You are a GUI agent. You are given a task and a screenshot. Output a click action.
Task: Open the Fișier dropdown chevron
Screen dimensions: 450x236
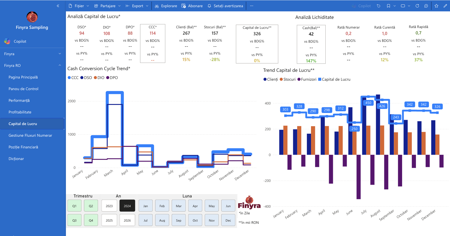pos(88,6)
